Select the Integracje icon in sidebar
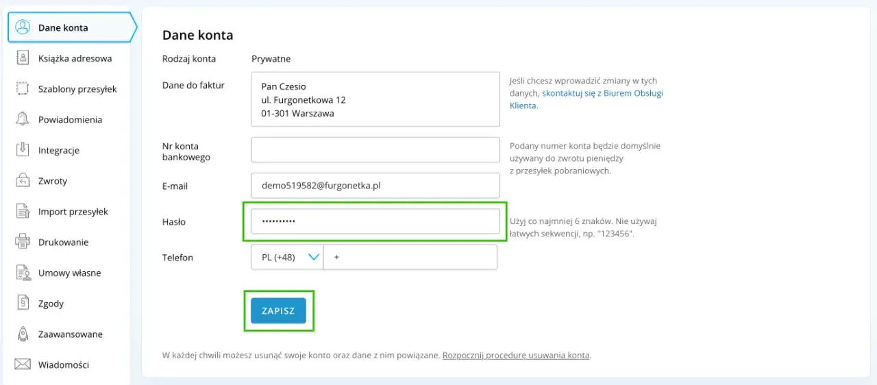The height and width of the screenshot is (385, 877). coord(23,150)
